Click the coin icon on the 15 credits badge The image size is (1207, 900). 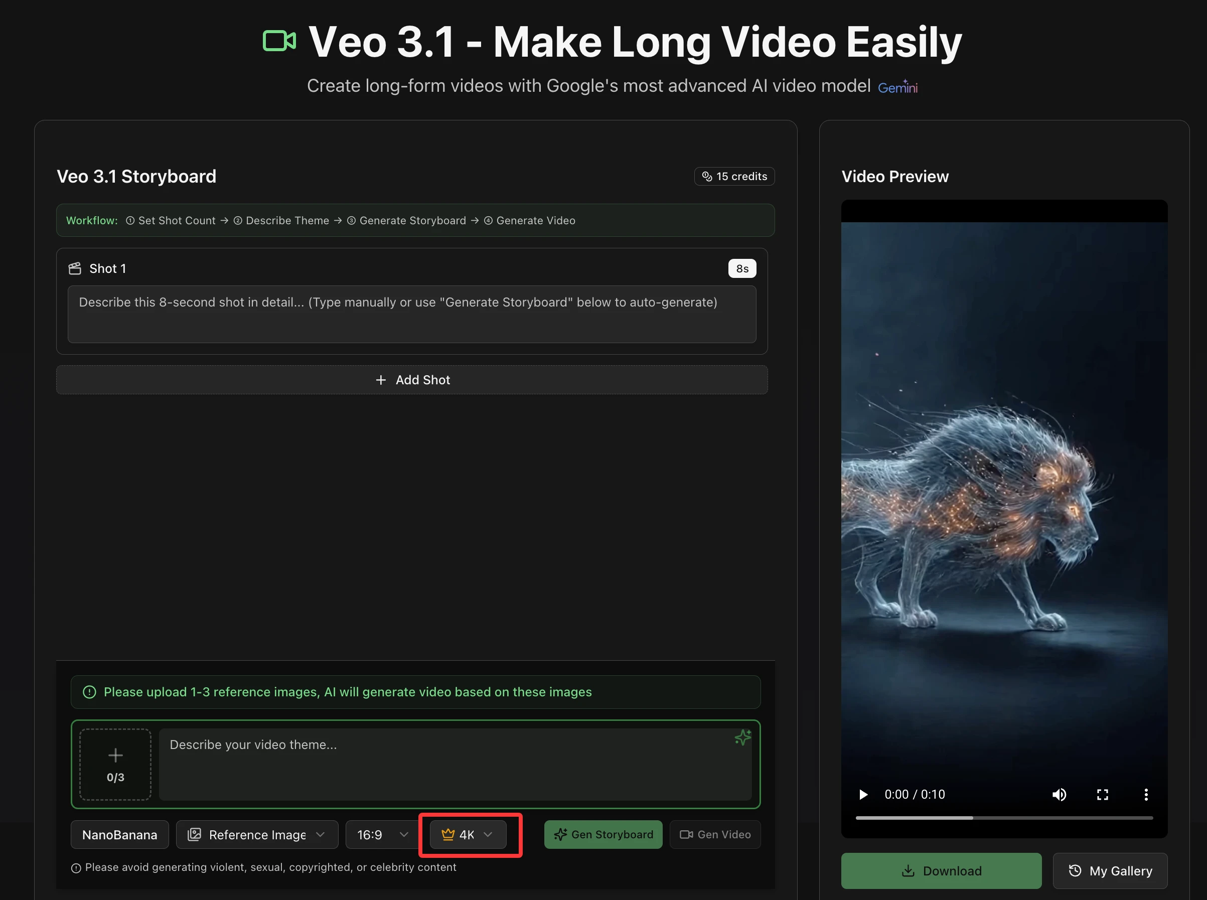pos(708,176)
